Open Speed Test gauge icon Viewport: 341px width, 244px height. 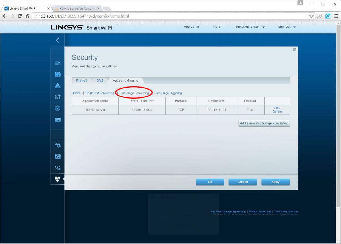click(x=57, y=108)
